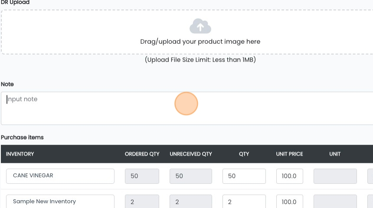This screenshot has height=208, width=373.
Task: Click the INVENTORY column header
Action: [x=20, y=154]
